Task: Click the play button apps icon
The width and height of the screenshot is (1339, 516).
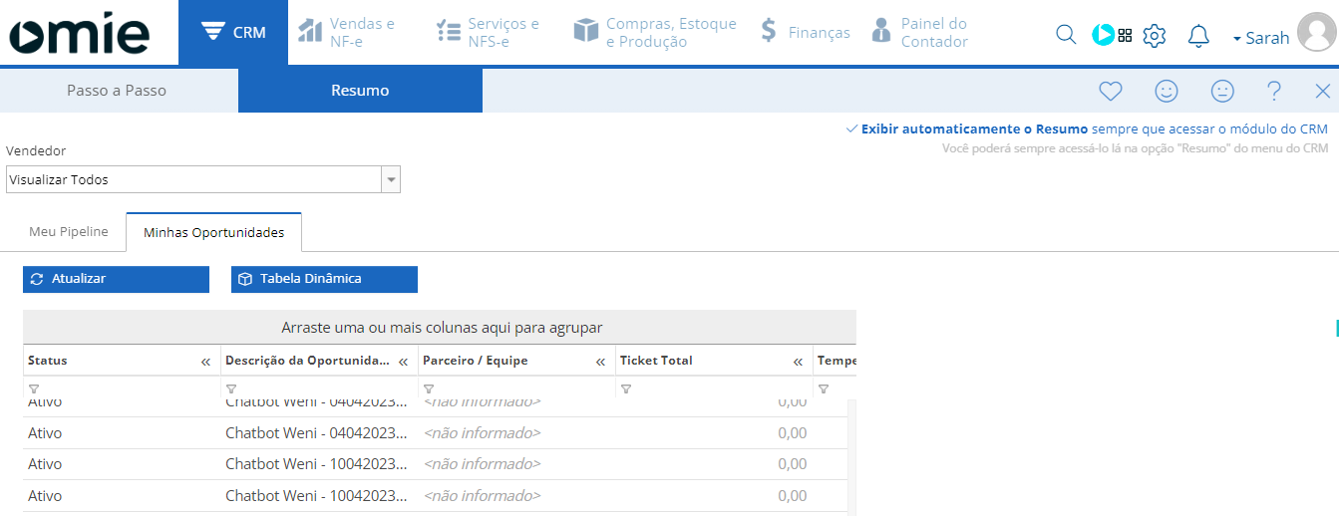Action: pos(1104,35)
